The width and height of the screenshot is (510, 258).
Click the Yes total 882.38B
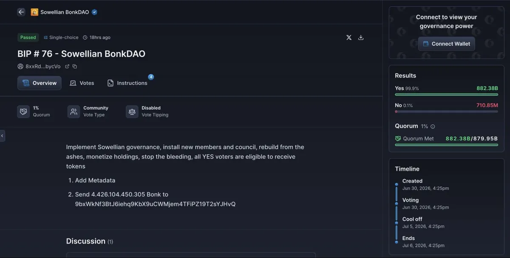coord(487,88)
